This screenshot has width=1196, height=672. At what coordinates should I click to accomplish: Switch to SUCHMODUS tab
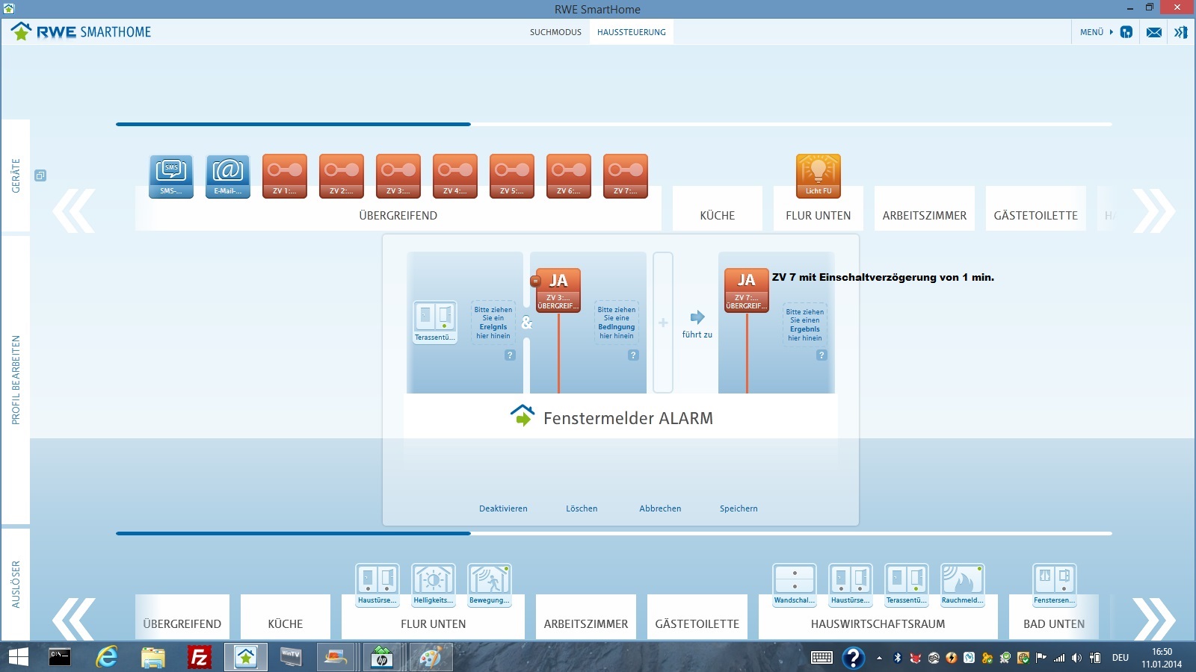pos(555,32)
